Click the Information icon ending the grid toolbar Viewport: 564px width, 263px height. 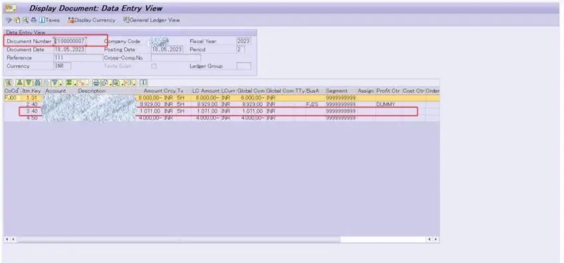[144, 83]
